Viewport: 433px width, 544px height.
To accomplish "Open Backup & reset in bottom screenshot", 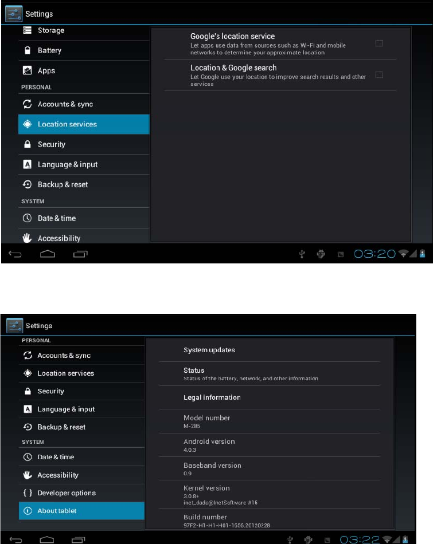I will (x=81, y=427).
